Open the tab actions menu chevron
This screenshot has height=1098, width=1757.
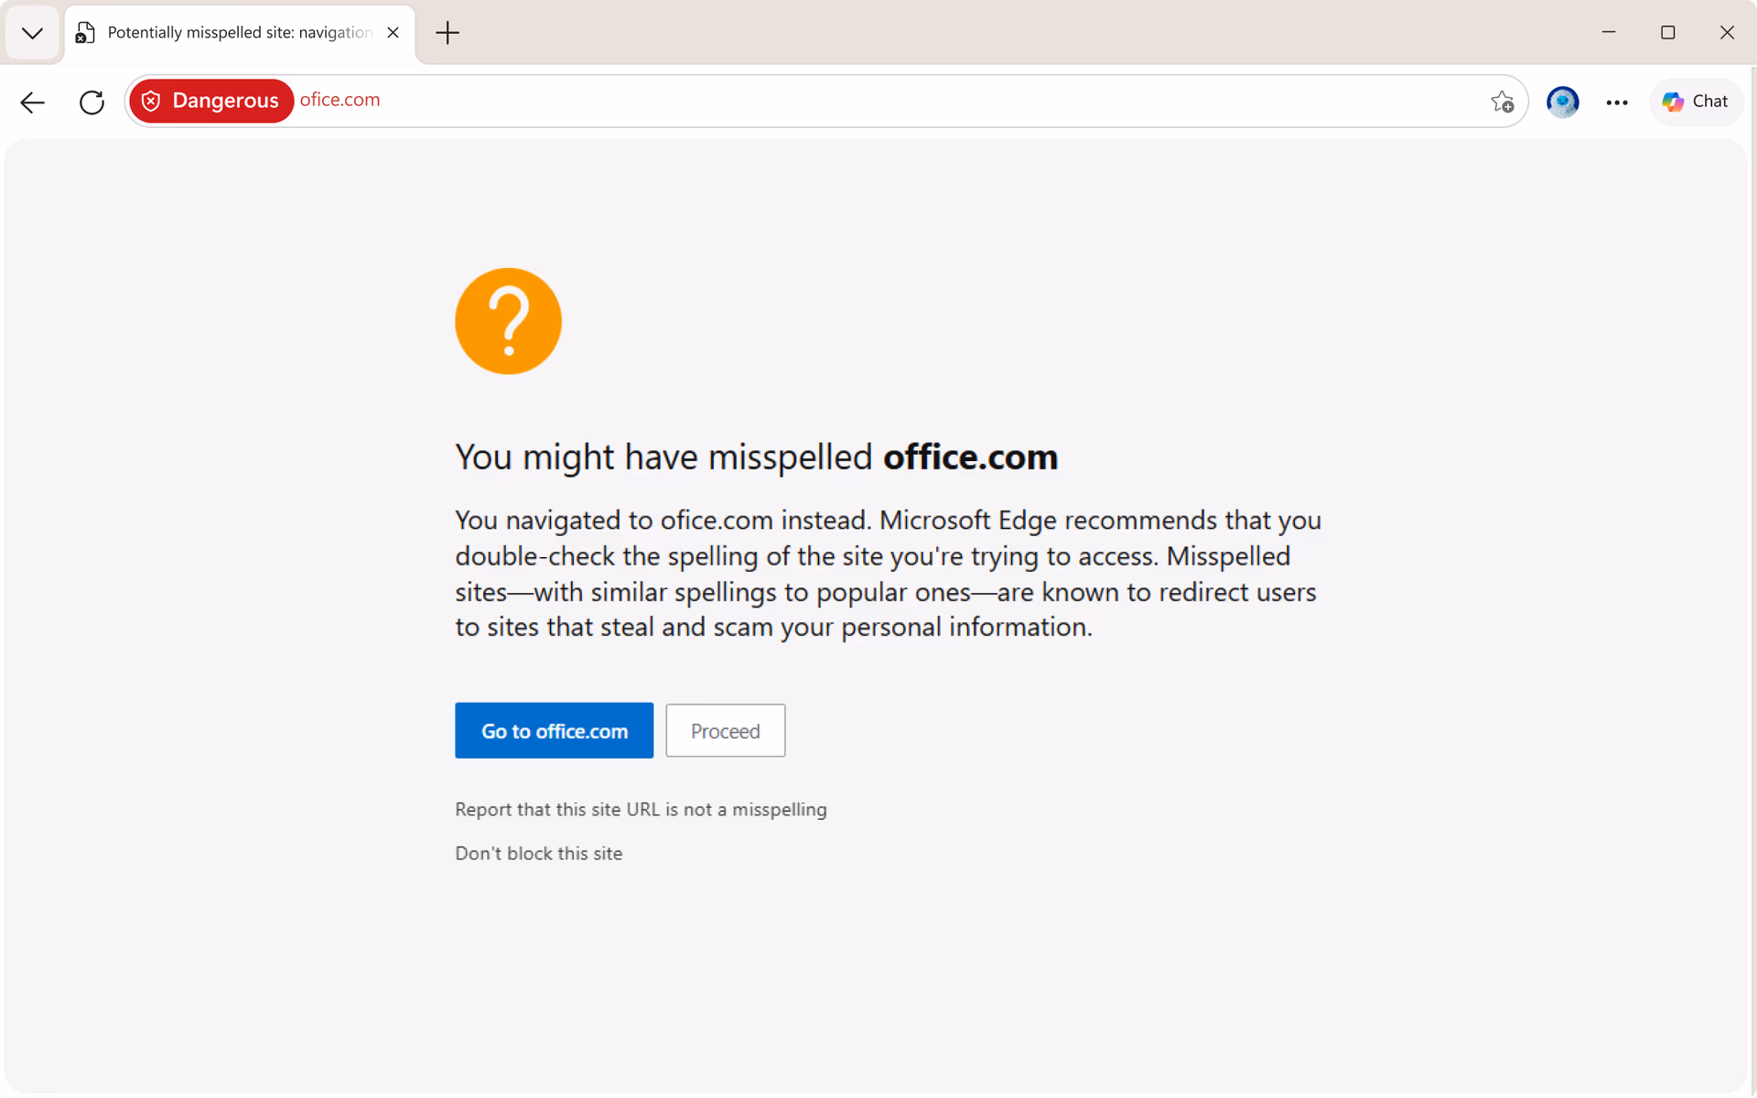pyautogui.click(x=32, y=33)
